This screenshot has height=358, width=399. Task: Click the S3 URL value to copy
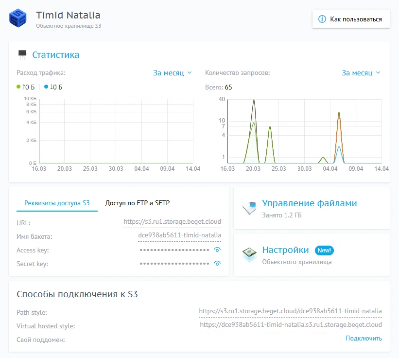click(x=172, y=222)
